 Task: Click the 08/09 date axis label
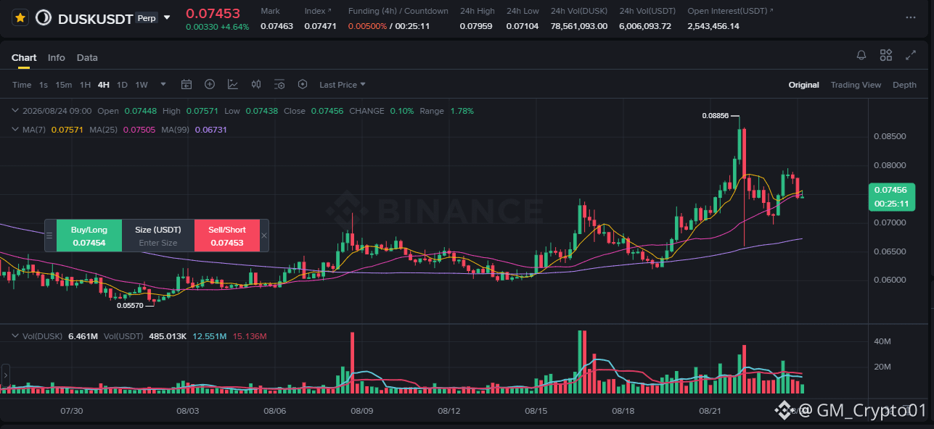point(362,411)
